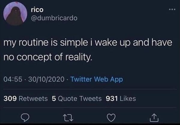The height and width of the screenshot is (125, 180).
Task: Click rico's profile avatar picture
Action: [x=14, y=14]
